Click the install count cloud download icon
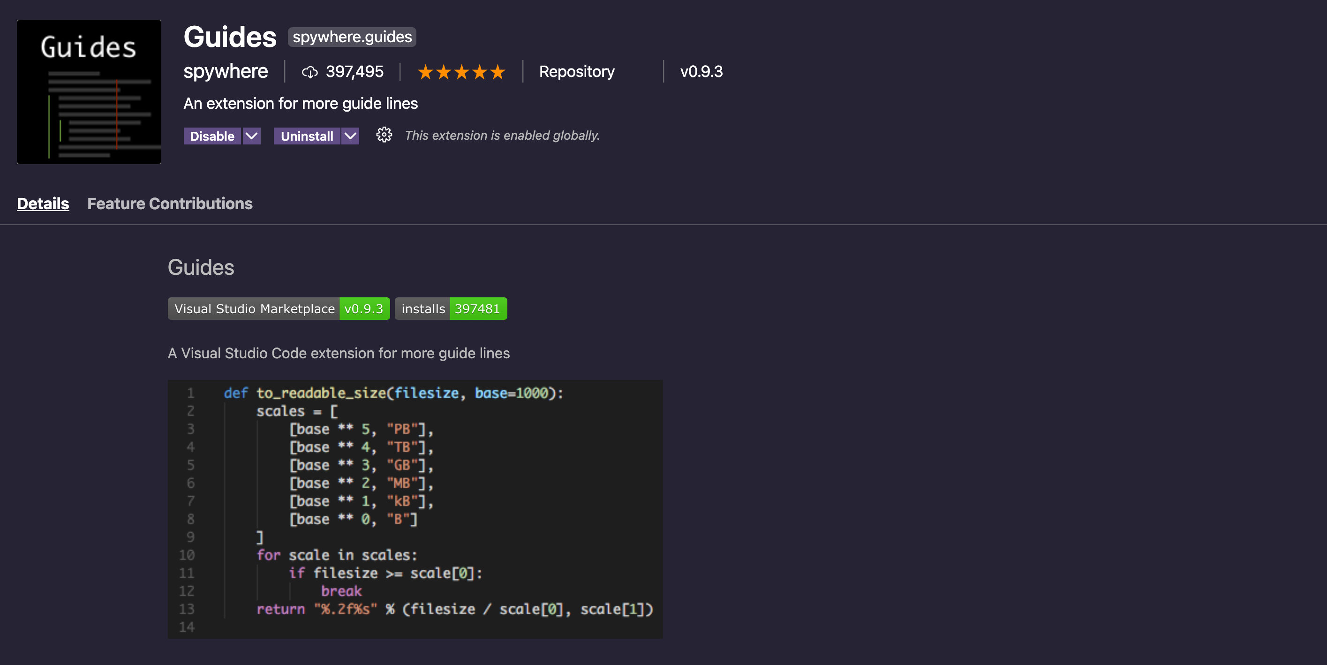The width and height of the screenshot is (1327, 665). pyautogui.click(x=309, y=72)
